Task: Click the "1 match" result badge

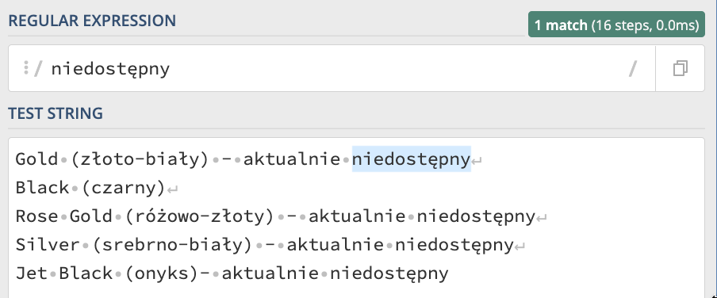Action: pyautogui.click(x=616, y=25)
